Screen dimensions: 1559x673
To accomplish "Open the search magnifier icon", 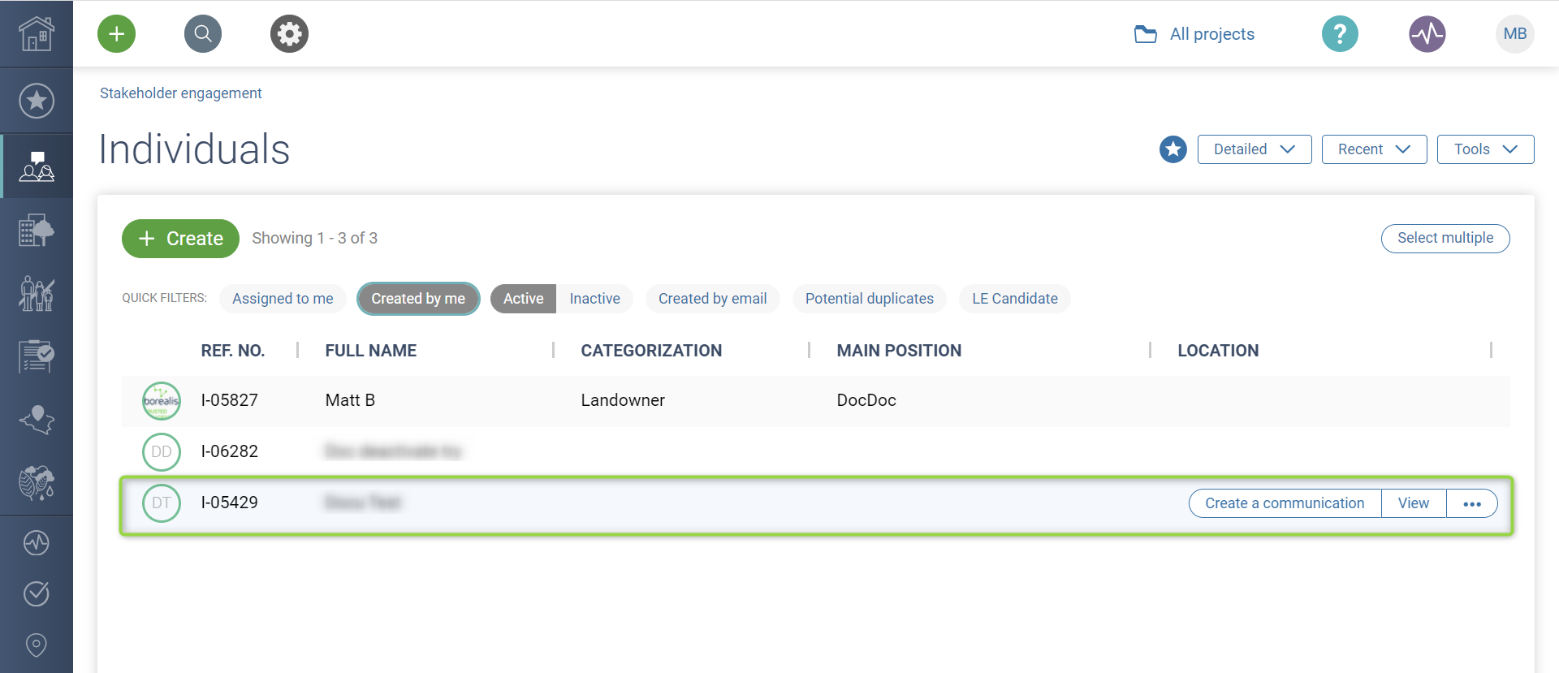I will coord(203,34).
